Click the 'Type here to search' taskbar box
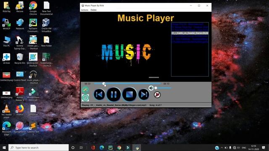 [39, 148]
